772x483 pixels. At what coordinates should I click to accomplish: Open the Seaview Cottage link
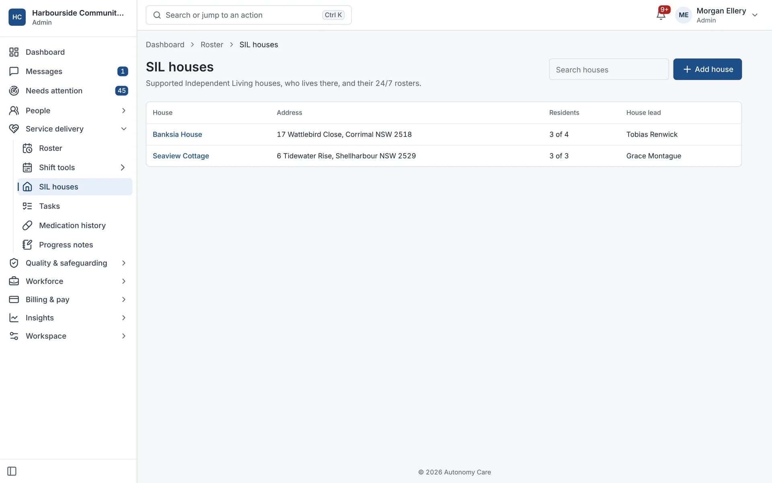coord(181,156)
